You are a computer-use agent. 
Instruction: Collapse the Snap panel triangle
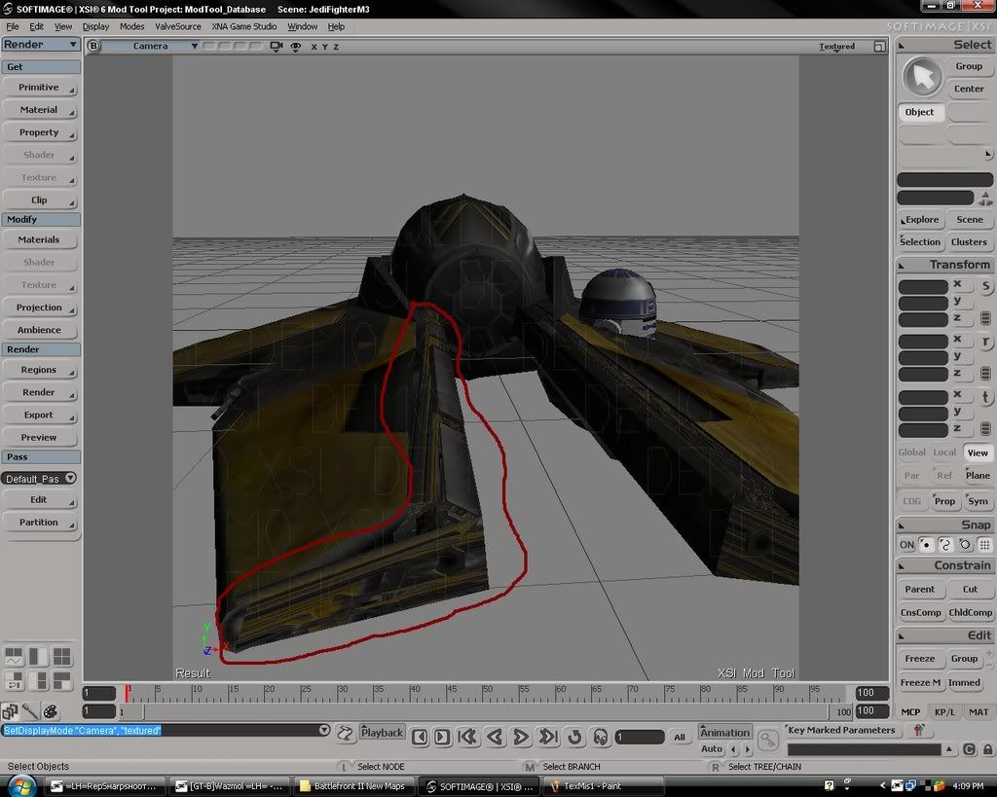[902, 525]
